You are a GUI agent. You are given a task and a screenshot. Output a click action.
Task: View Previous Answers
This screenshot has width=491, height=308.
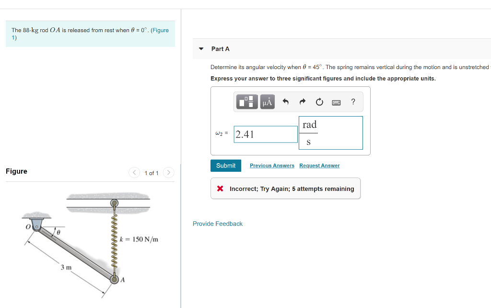272,165
